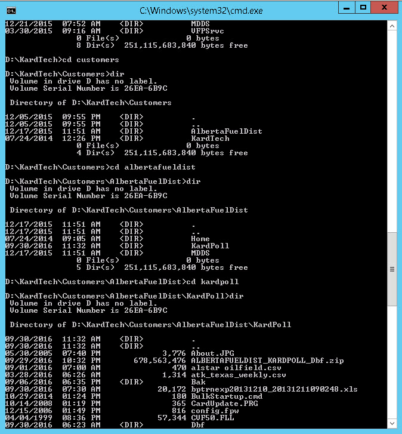Click the CardUpdate.PRG file entry
Image resolution: width=402 pixels, height=434 pixels.
[x=224, y=404]
